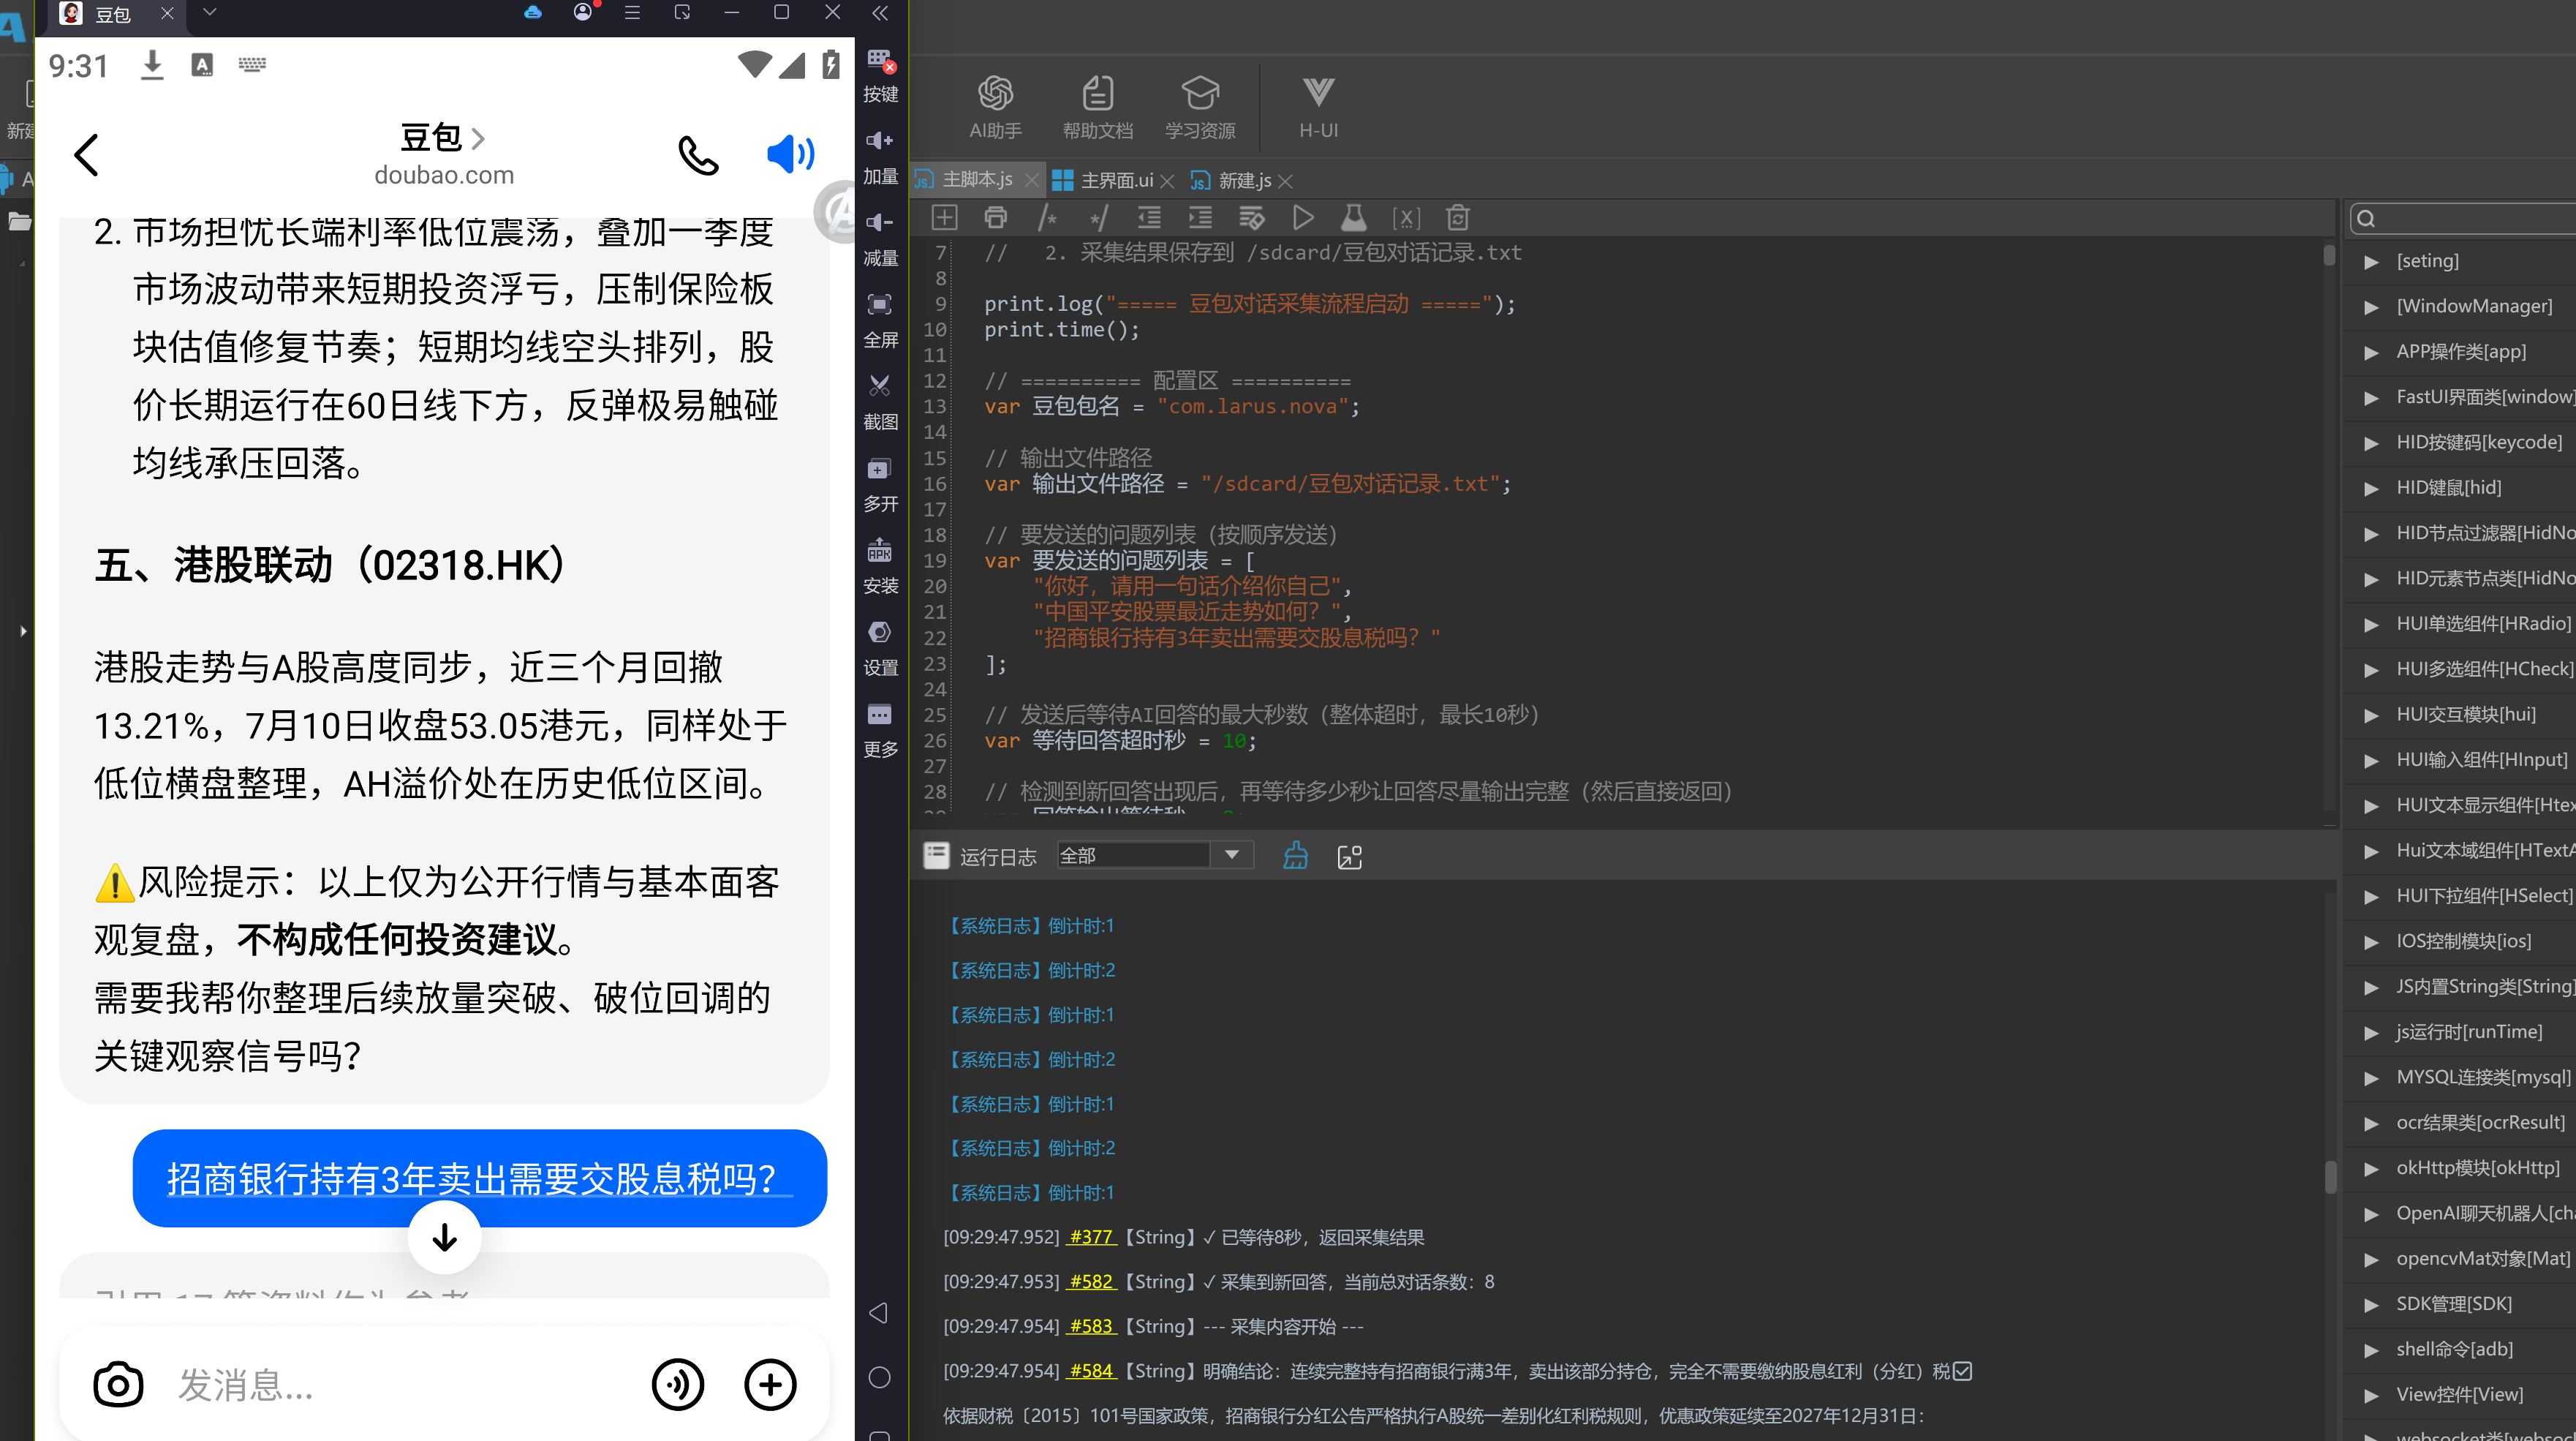Open 帮助文档 help docs
2576x1441 pixels.
coord(1097,107)
